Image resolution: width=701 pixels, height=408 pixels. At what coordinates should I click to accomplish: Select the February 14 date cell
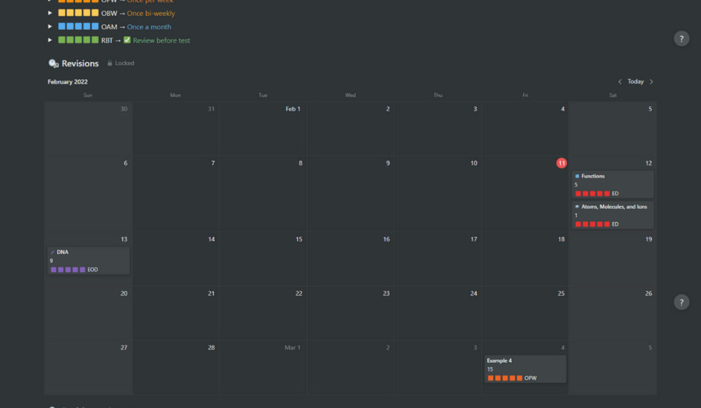pyautogui.click(x=176, y=259)
